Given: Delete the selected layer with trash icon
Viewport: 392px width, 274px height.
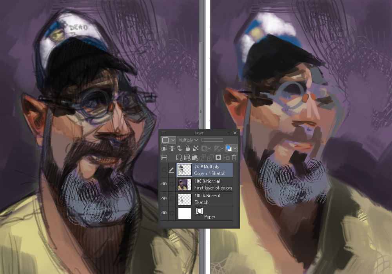Looking at the screenshot, I should (x=234, y=158).
